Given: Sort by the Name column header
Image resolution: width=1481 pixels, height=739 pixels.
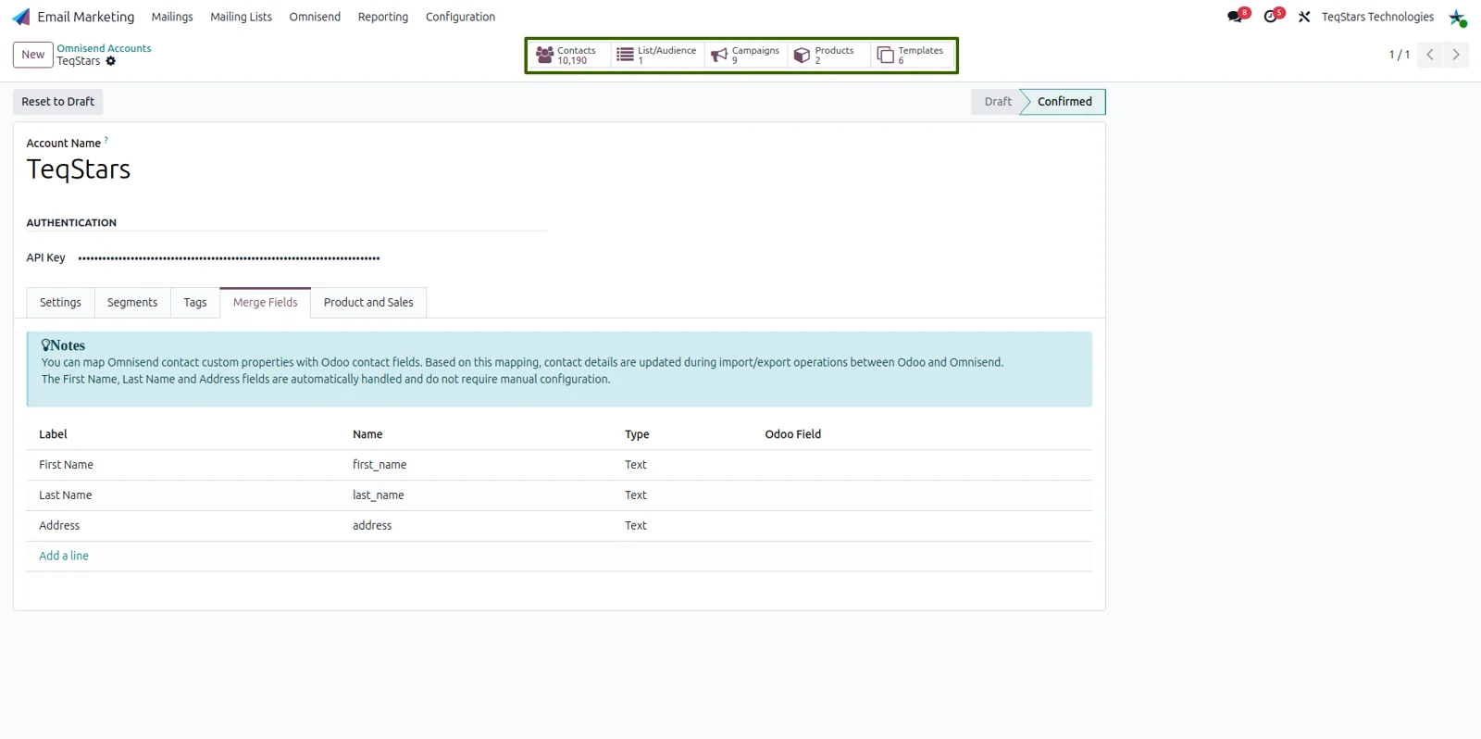Looking at the screenshot, I should click(x=367, y=434).
